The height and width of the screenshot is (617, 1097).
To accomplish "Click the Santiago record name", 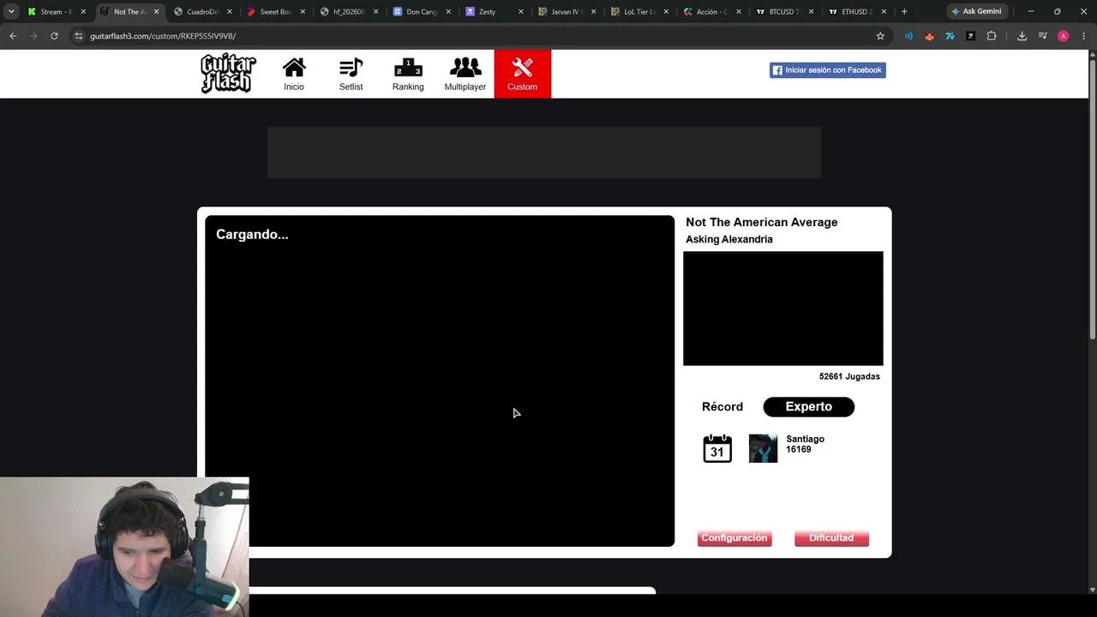I will point(805,439).
